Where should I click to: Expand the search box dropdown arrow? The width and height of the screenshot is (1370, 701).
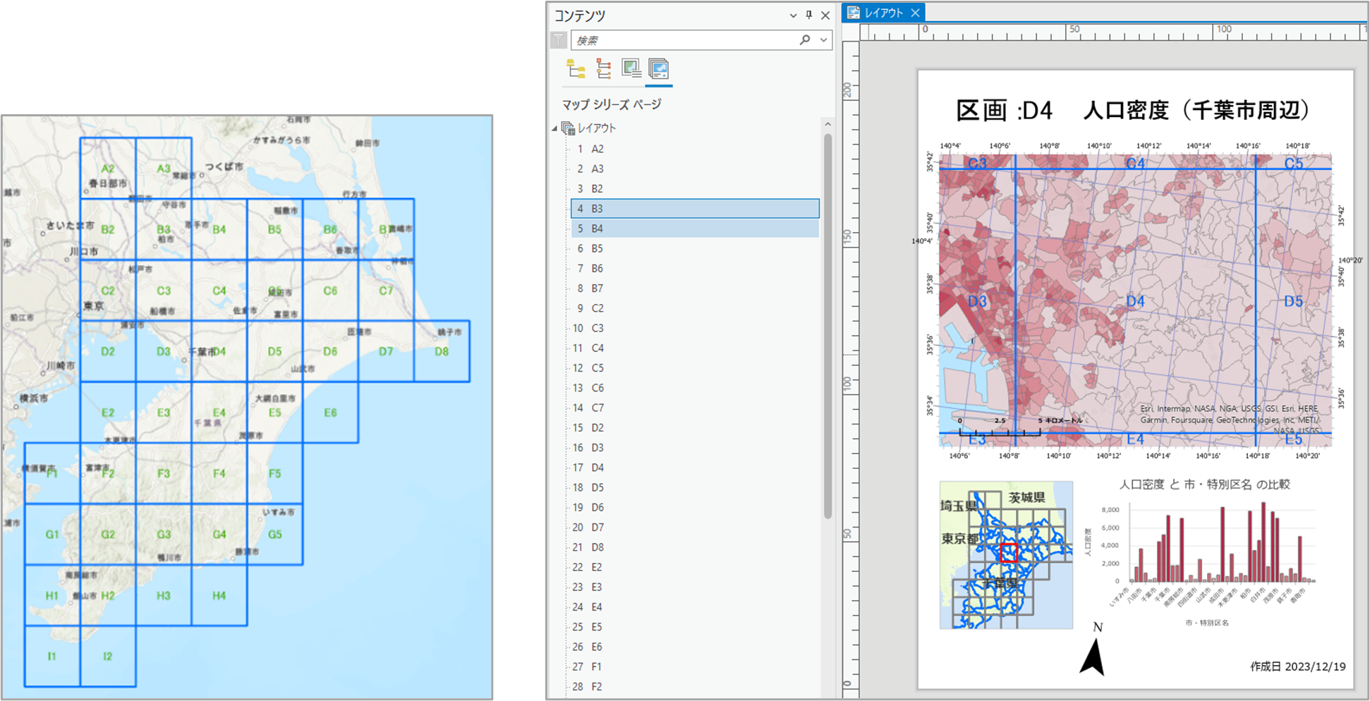[823, 40]
